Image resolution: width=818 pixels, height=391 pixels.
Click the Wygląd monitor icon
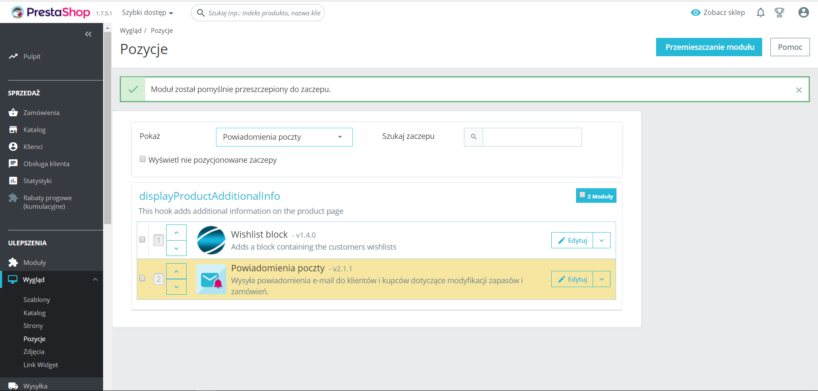click(13, 279)
